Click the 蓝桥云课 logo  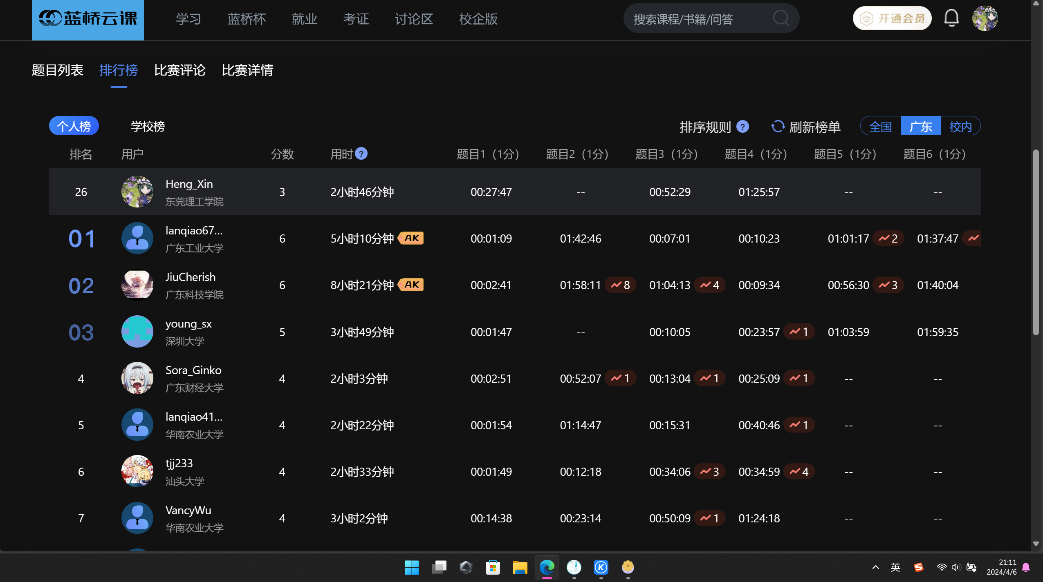coord(88,19)
